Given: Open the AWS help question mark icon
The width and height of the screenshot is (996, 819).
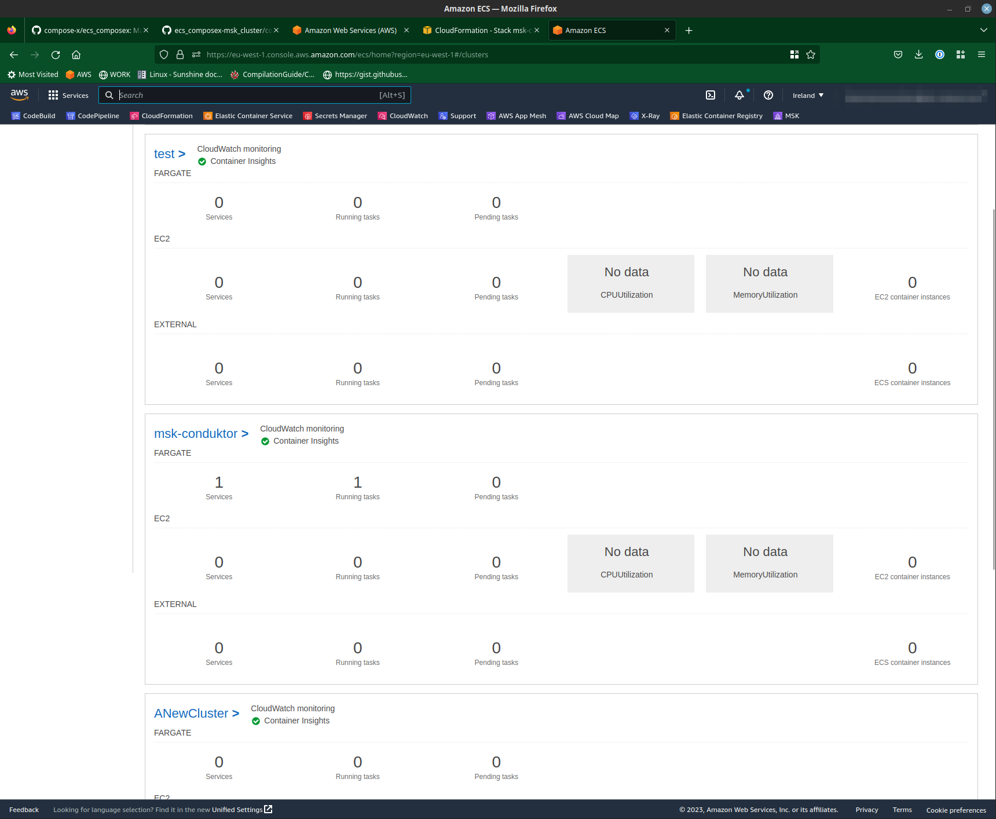Looking at the screenshot, I should 768,95.
